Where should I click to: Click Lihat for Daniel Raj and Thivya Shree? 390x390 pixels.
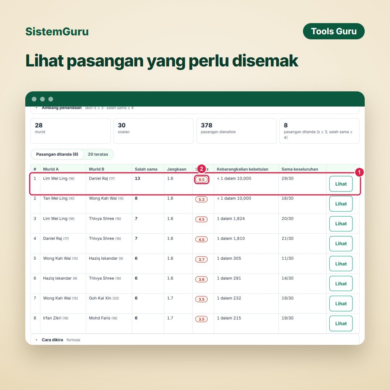(341, 243)
